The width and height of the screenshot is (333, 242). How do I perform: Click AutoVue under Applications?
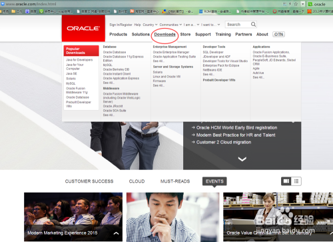click(x=258, y=73)
